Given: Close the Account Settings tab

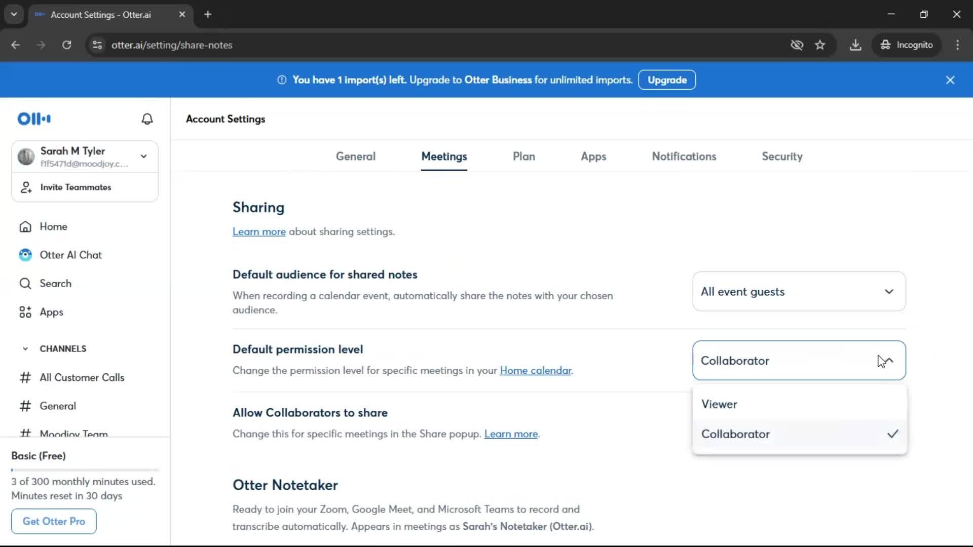Looking at the screenshot, I should 182,15.
